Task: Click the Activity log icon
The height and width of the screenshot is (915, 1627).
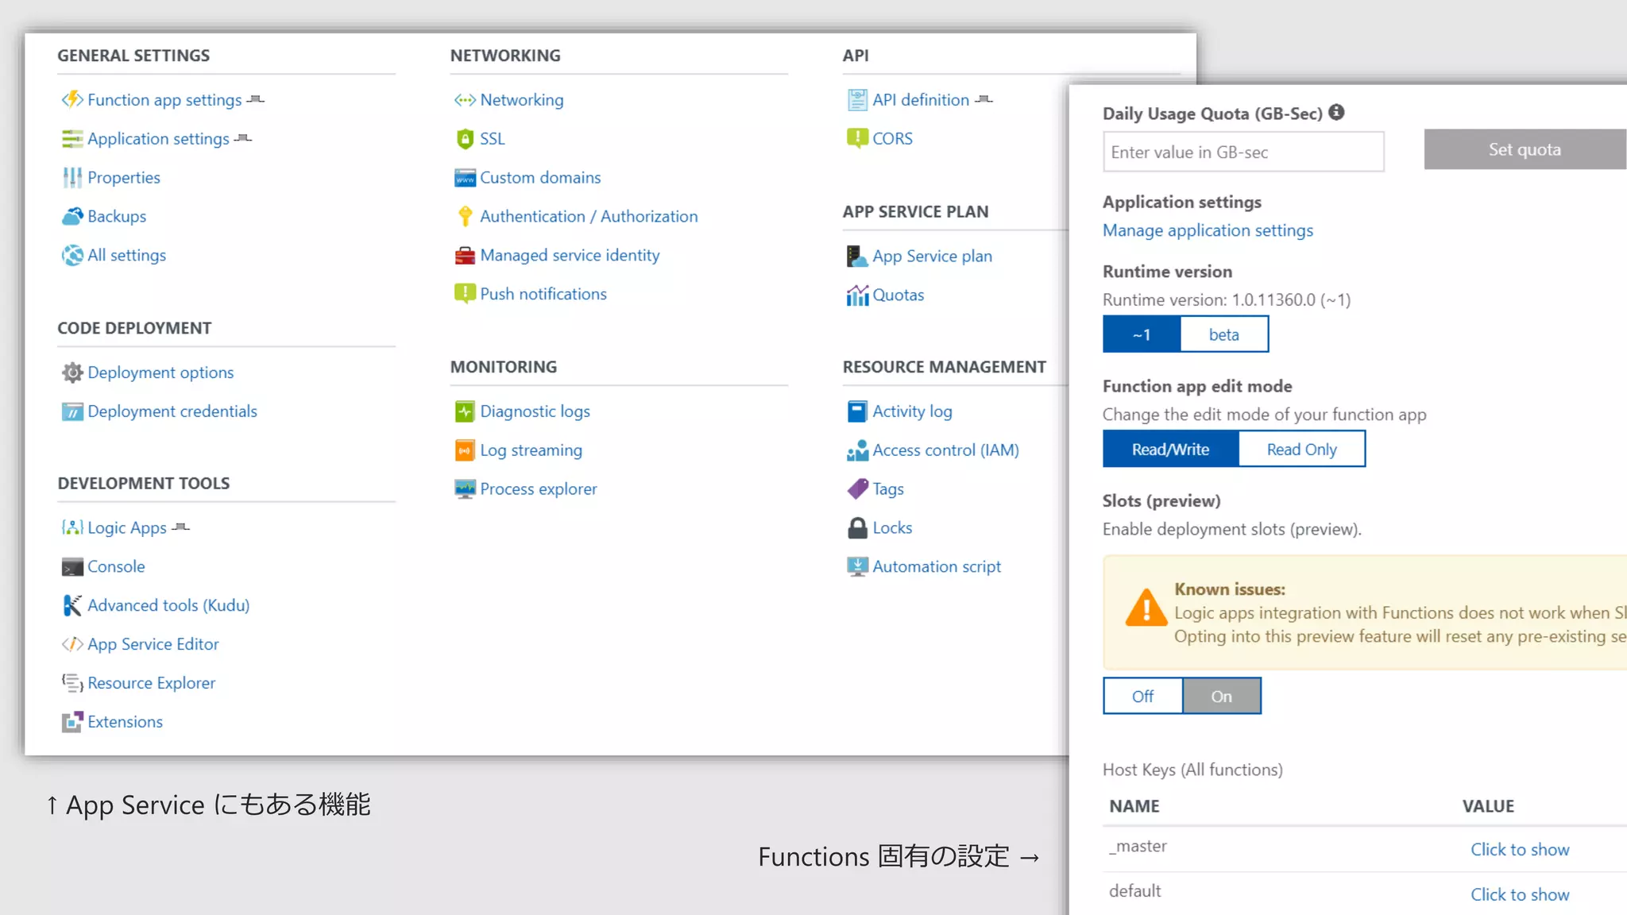Action: pyautogui.click(x=857, y=411)
